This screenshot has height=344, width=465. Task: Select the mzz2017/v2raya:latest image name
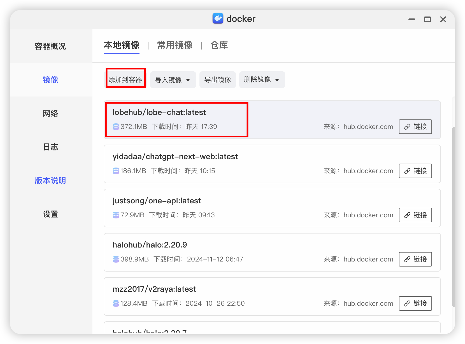(154, 289)
